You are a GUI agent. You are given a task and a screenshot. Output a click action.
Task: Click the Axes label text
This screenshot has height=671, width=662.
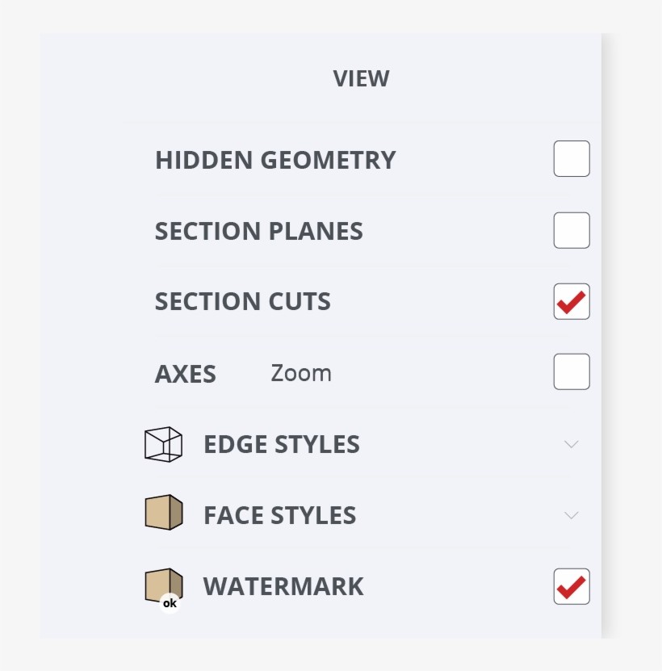(186, 374)
